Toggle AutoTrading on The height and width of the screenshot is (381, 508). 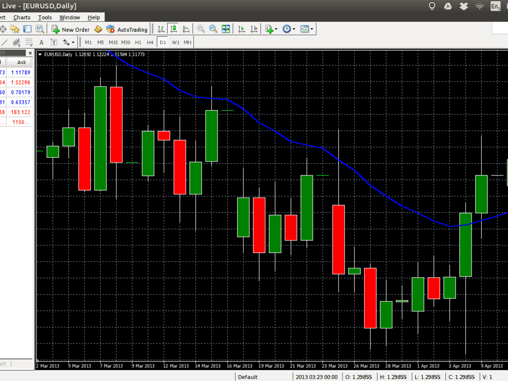tap(127, 29)
